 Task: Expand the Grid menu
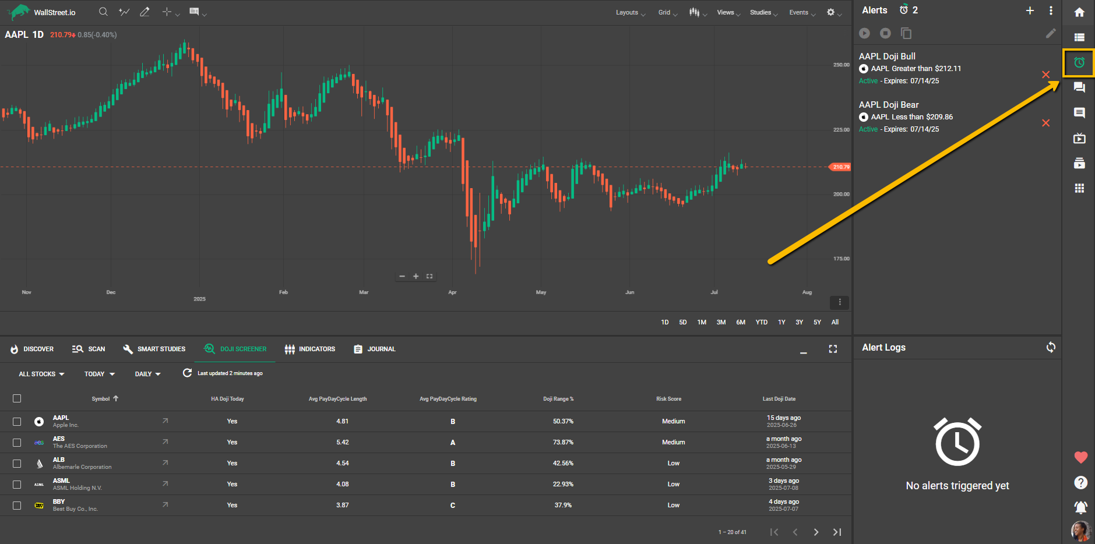pyautogui.click(x=668, y=12)
